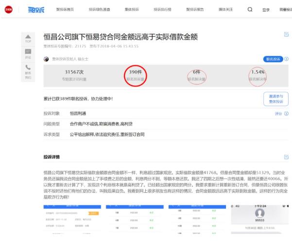
Task: Click the info icon next to 评分
Action: pos(287,114)
